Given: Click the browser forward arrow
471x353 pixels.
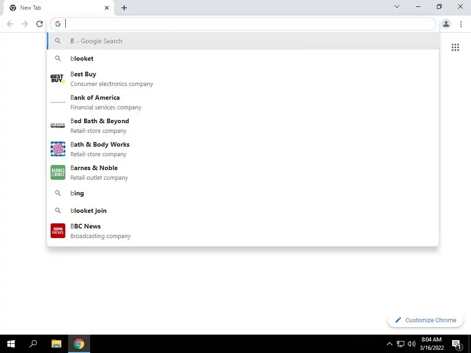Looking at the screenshot, I should [x=25, y=24].
